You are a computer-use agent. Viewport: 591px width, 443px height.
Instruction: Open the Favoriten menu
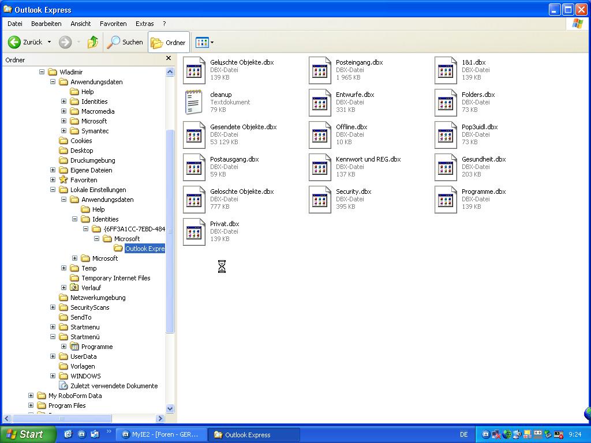[x=113, y=23]
